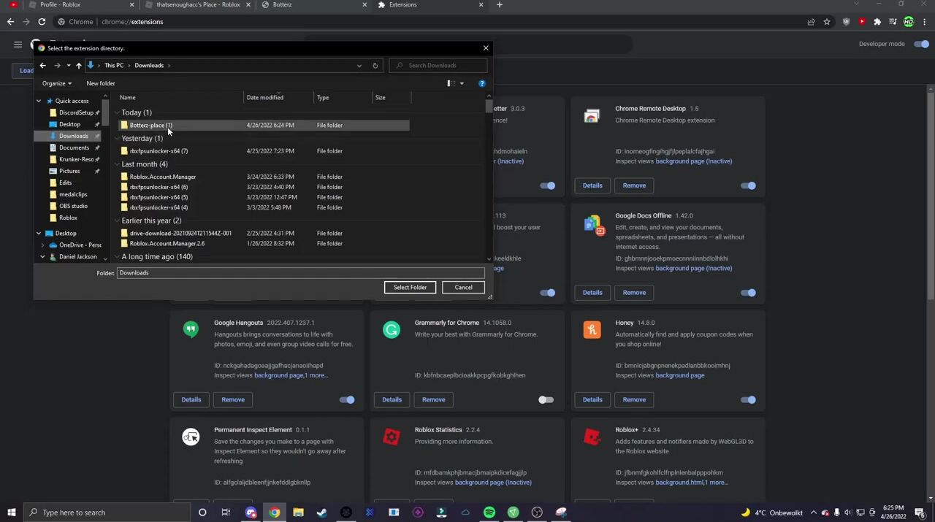Click the Honey extension icon
935x522 pixels.
[592, 330]
